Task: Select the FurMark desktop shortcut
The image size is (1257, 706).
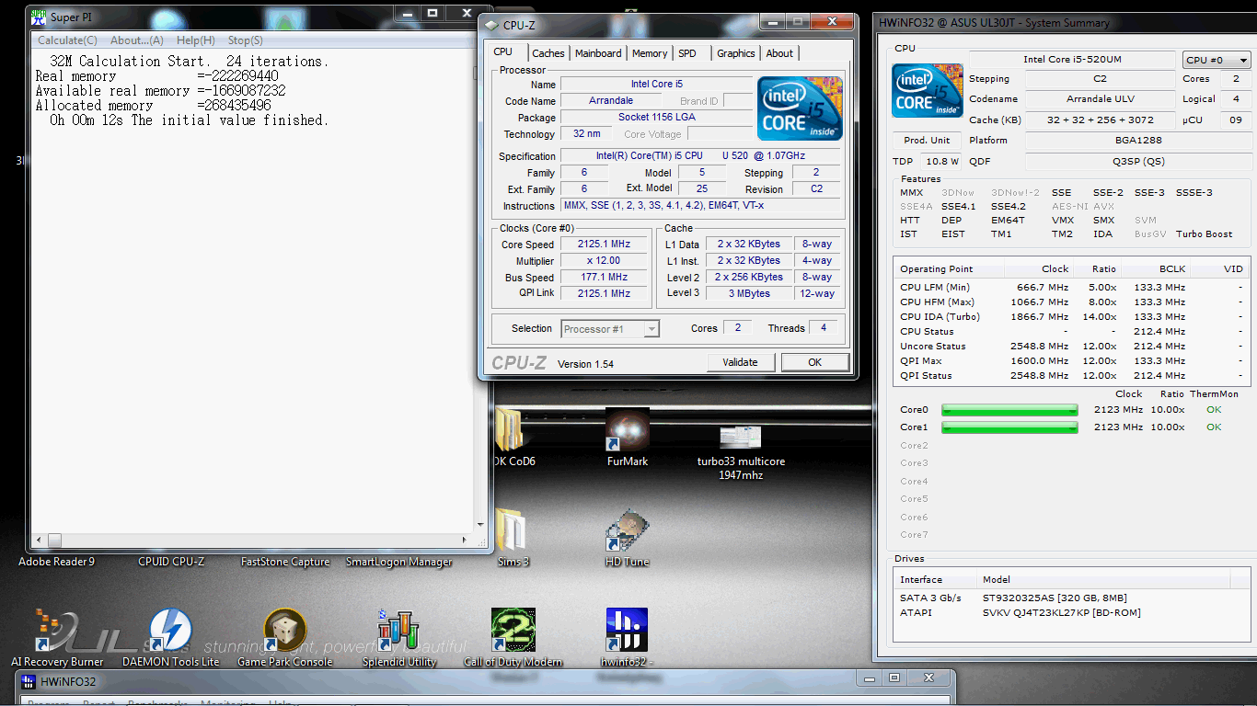Action: [x=627, y=438]
